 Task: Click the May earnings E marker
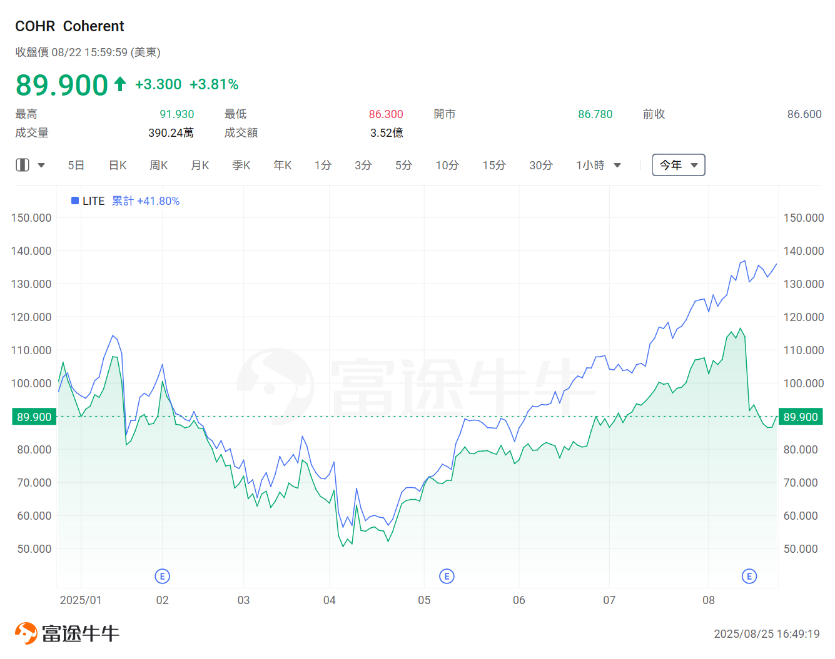pyautogui.click(x=447, y=576)
